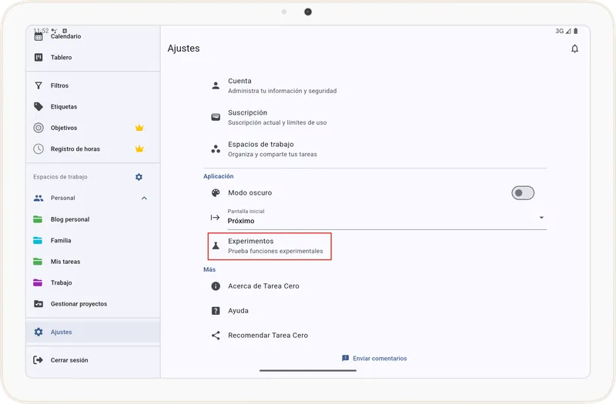Open workspace settings gear beside Espacios de trabajo
616x404 pixels.
[x=139, y=177]
